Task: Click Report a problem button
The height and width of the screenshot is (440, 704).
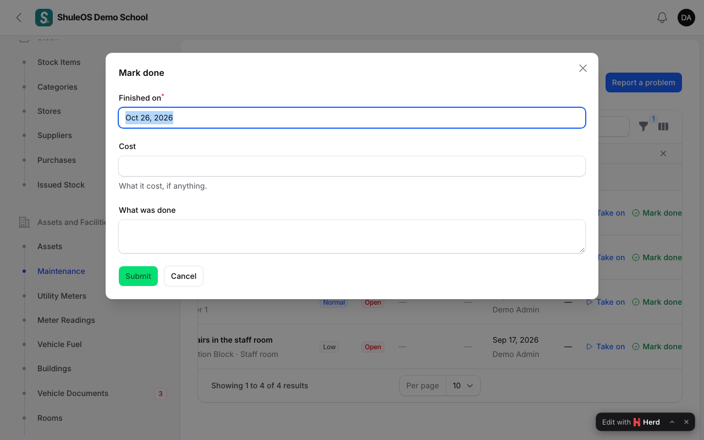Action: pos(643,82)
